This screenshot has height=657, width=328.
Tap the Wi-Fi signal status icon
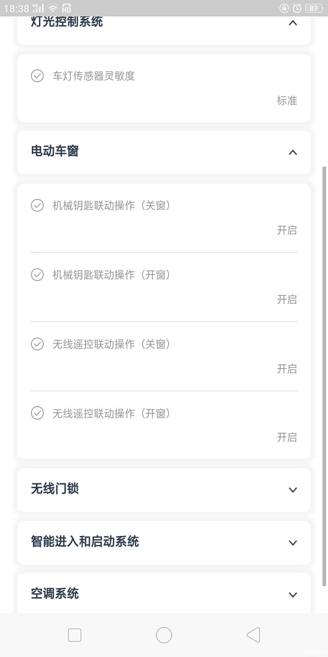click(53, 8)
